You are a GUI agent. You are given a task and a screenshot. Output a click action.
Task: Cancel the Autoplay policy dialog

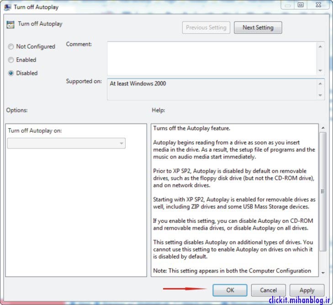click(268, 290)
